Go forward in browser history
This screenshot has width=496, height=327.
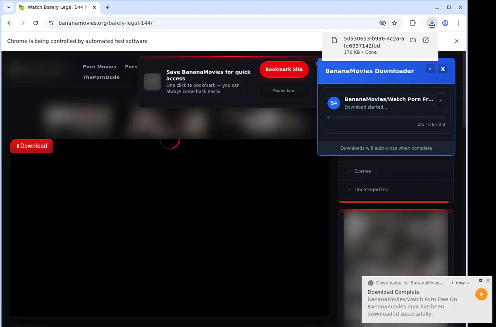click(x=22, y=23)
